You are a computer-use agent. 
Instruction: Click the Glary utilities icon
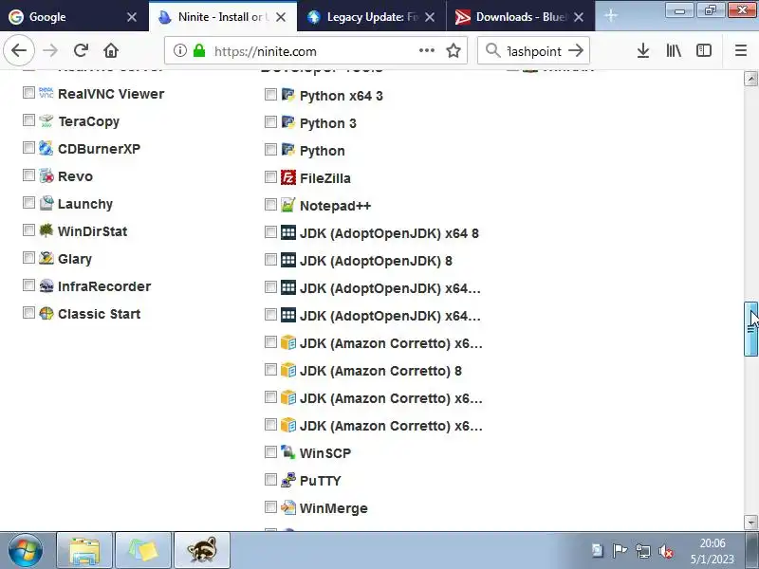pyautogui.click(x=46, y=258)
